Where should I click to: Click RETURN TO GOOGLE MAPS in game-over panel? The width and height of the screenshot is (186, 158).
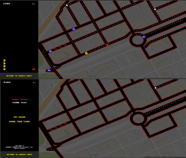19,154
